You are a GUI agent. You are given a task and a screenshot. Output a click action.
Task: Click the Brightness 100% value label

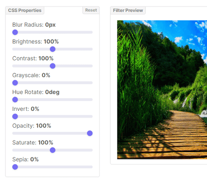pos(51,41)
